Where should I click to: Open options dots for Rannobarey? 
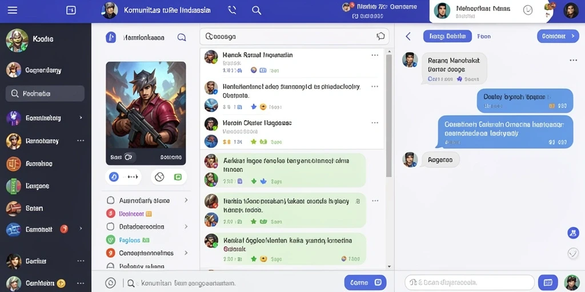coord(81,141)
